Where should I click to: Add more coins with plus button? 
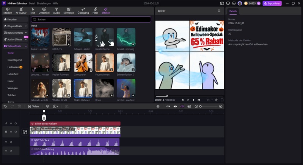(259, 3)
